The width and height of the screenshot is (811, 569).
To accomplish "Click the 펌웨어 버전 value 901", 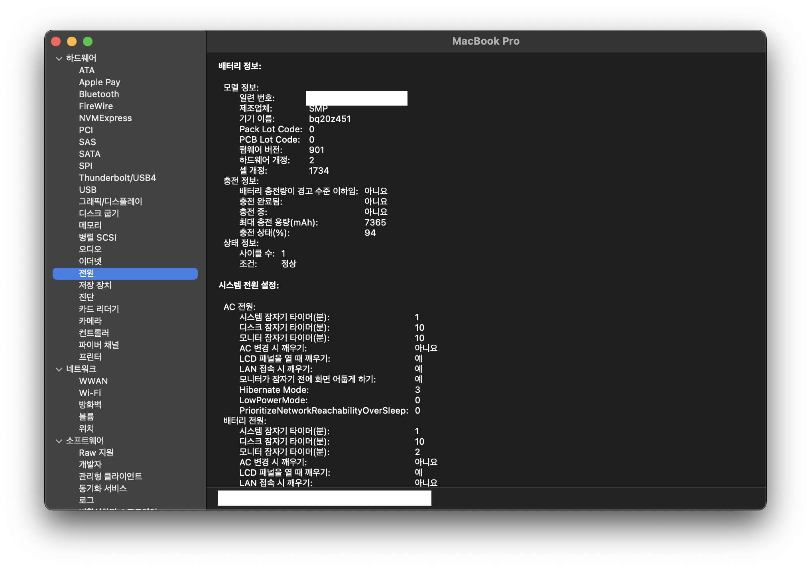I will [317, 150].
